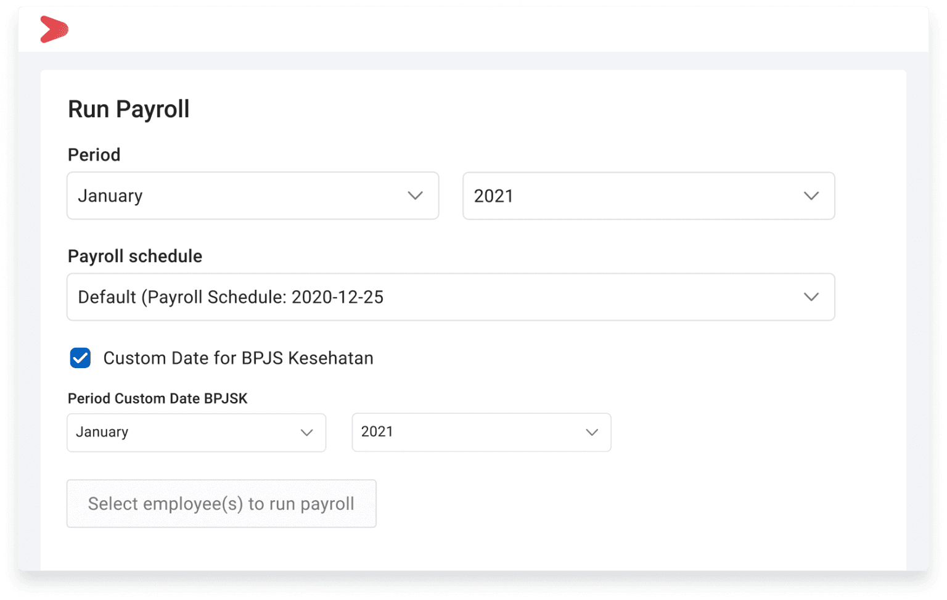Click the chevron on the period month selector
947x600 pixels.
416,195
